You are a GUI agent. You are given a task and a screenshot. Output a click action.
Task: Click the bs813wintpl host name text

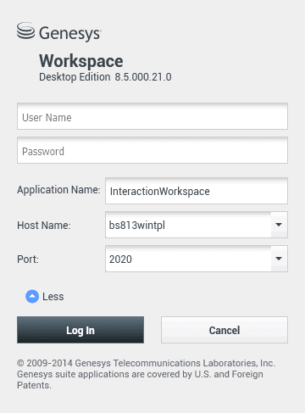click(x=137, y=226)
